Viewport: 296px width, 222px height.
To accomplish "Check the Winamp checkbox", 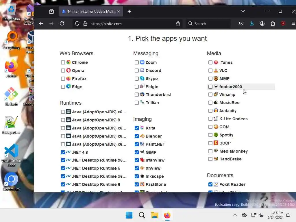I will 210,95.
